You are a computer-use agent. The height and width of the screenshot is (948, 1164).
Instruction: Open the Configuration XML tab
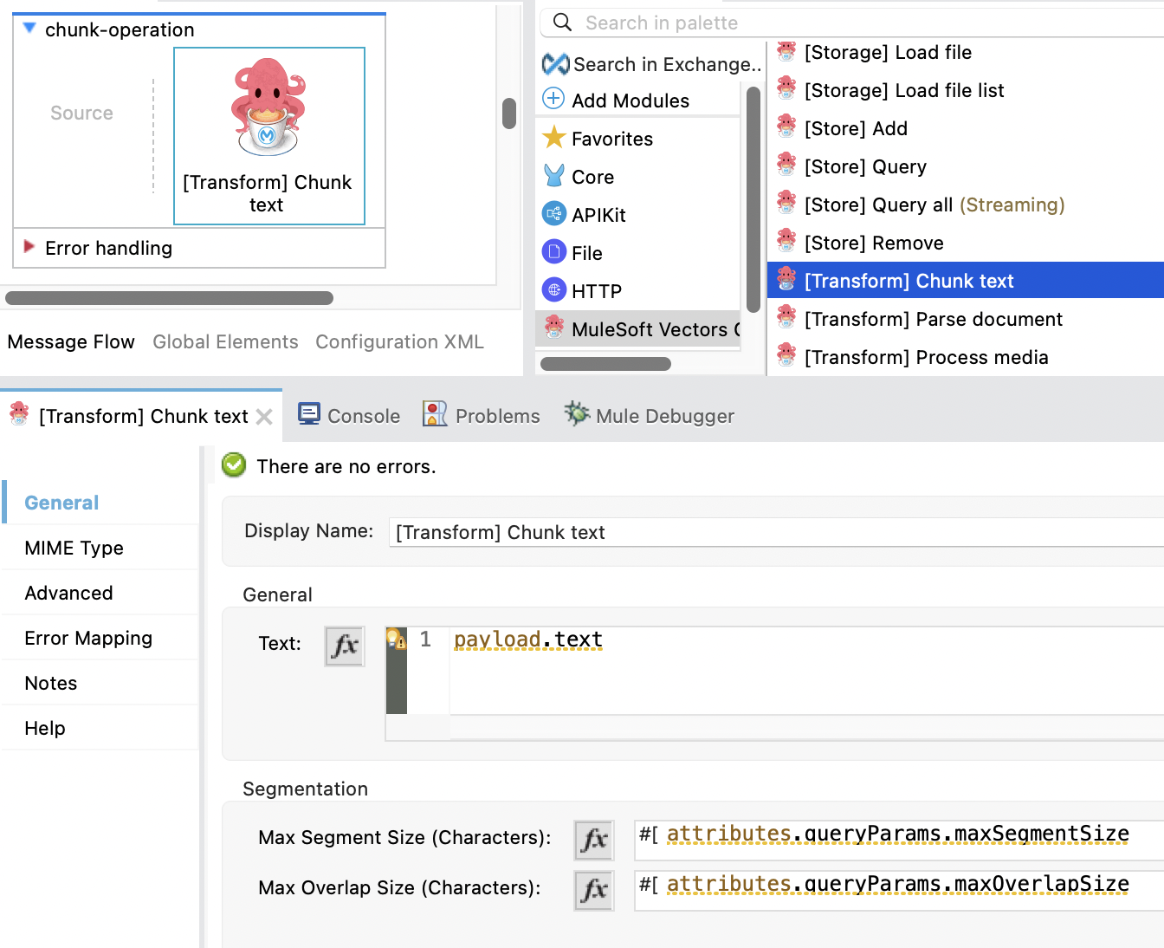(399, 341)
